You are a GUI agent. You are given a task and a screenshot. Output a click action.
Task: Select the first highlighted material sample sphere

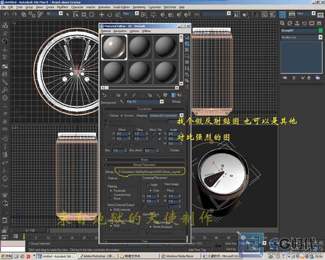click(x=114, y=47)
